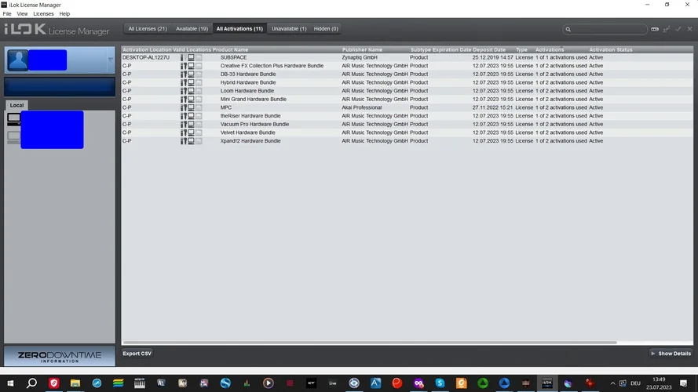Viewport: 698px width, 392px height.
Task: Select the Local tab in sidebar
Action: tap(17, 105)
